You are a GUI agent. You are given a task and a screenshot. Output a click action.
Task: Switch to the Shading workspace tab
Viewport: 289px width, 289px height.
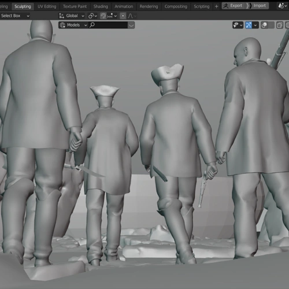101,6
